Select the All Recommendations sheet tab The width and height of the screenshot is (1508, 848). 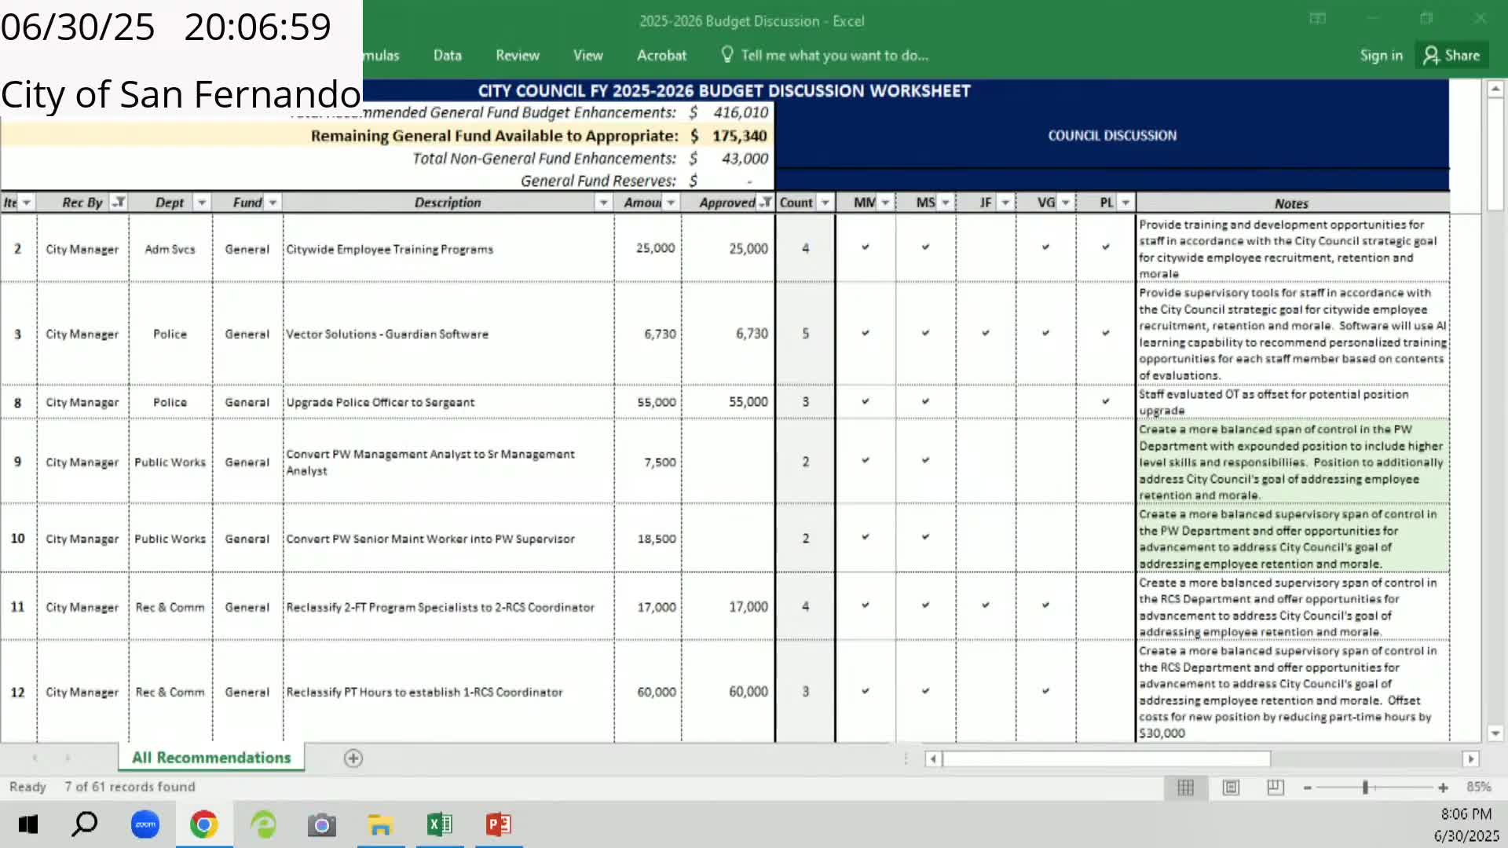pyautogui.click(x=211, y=758)
